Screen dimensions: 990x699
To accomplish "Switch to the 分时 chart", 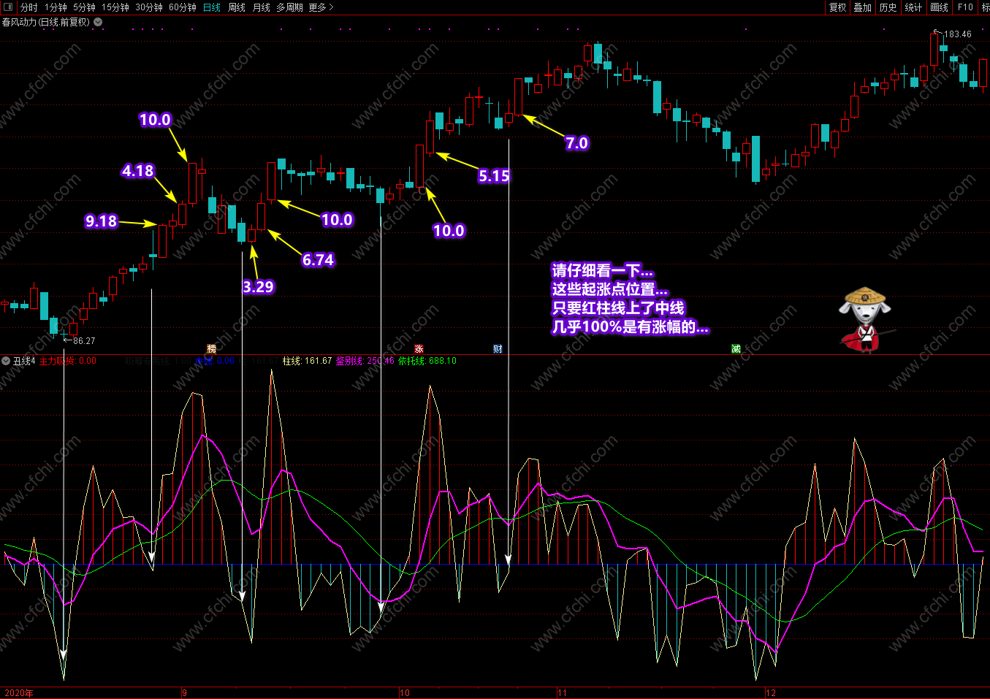I will tap(29, 7).
